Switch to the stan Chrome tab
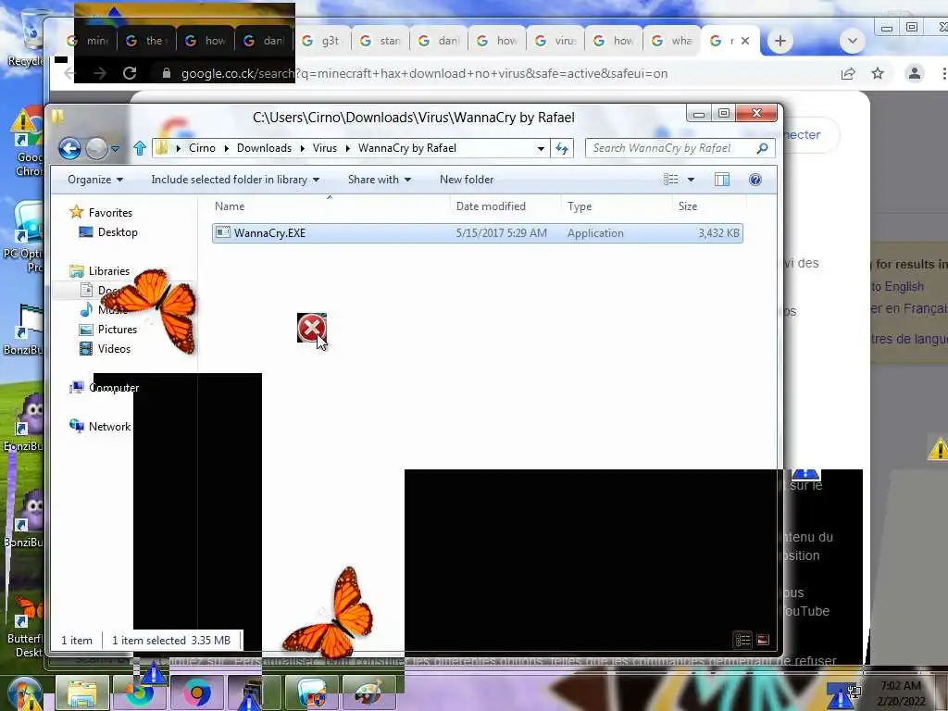Viewport: 948px width, 711px height. tap(380, 41)
